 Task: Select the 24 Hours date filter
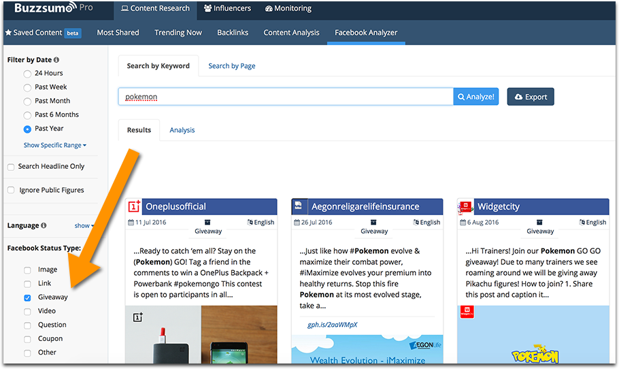coord(27,74)
